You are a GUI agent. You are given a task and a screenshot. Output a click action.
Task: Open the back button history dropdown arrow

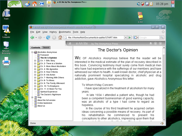click(x=36, y=37)
